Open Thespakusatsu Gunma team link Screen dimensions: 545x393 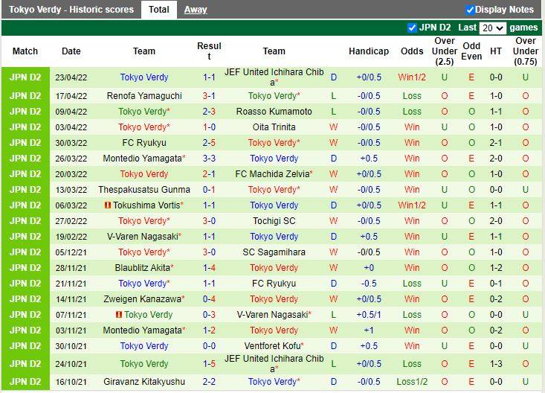click(x=144, y=190)
